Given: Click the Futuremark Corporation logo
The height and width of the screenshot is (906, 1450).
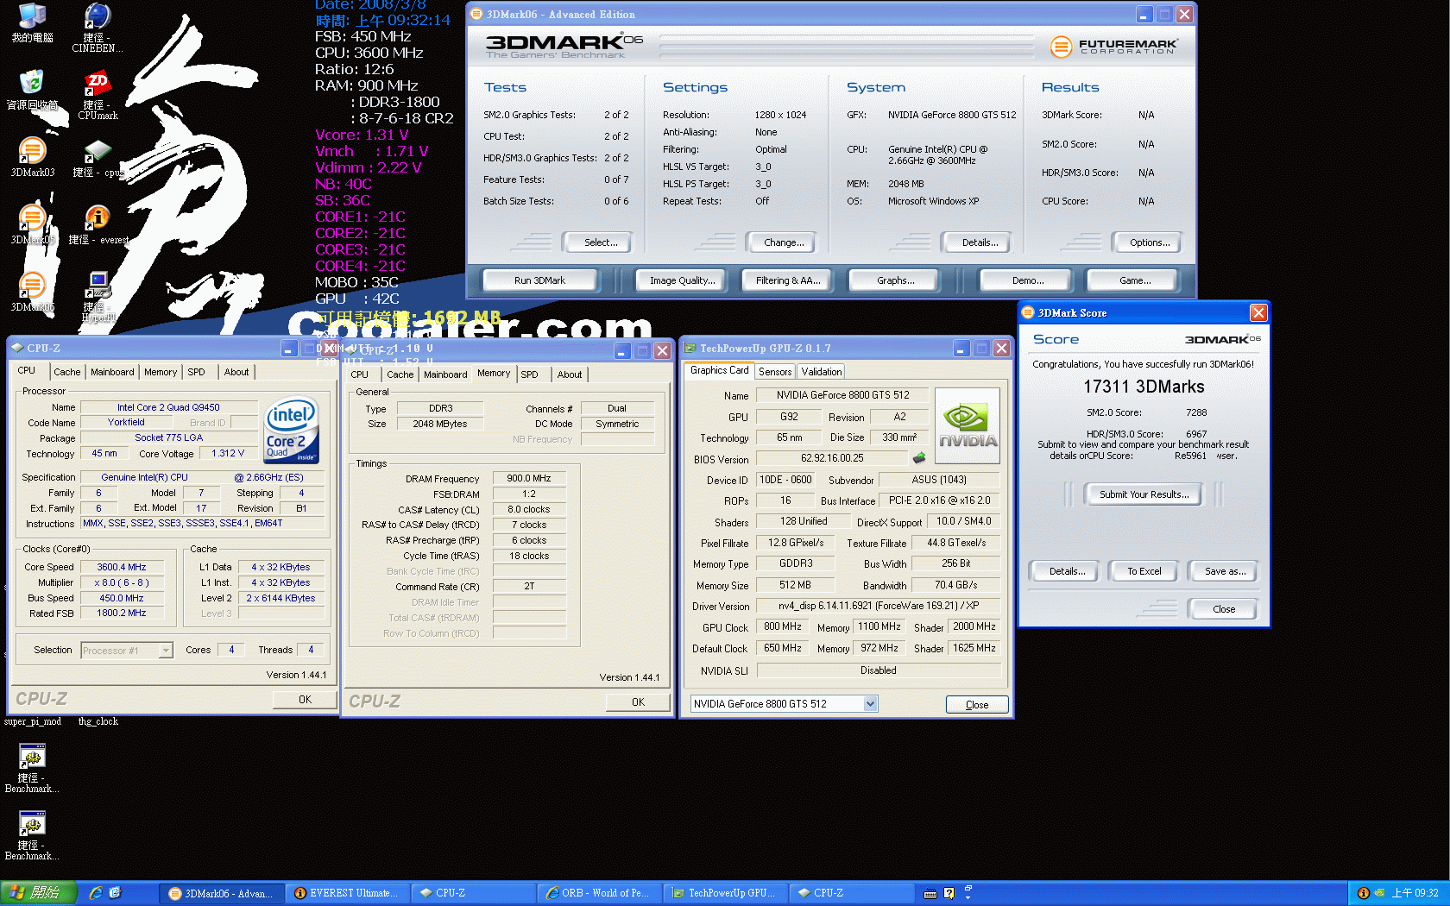Looking at the screenshot, I should click(x=1114, y=47).
